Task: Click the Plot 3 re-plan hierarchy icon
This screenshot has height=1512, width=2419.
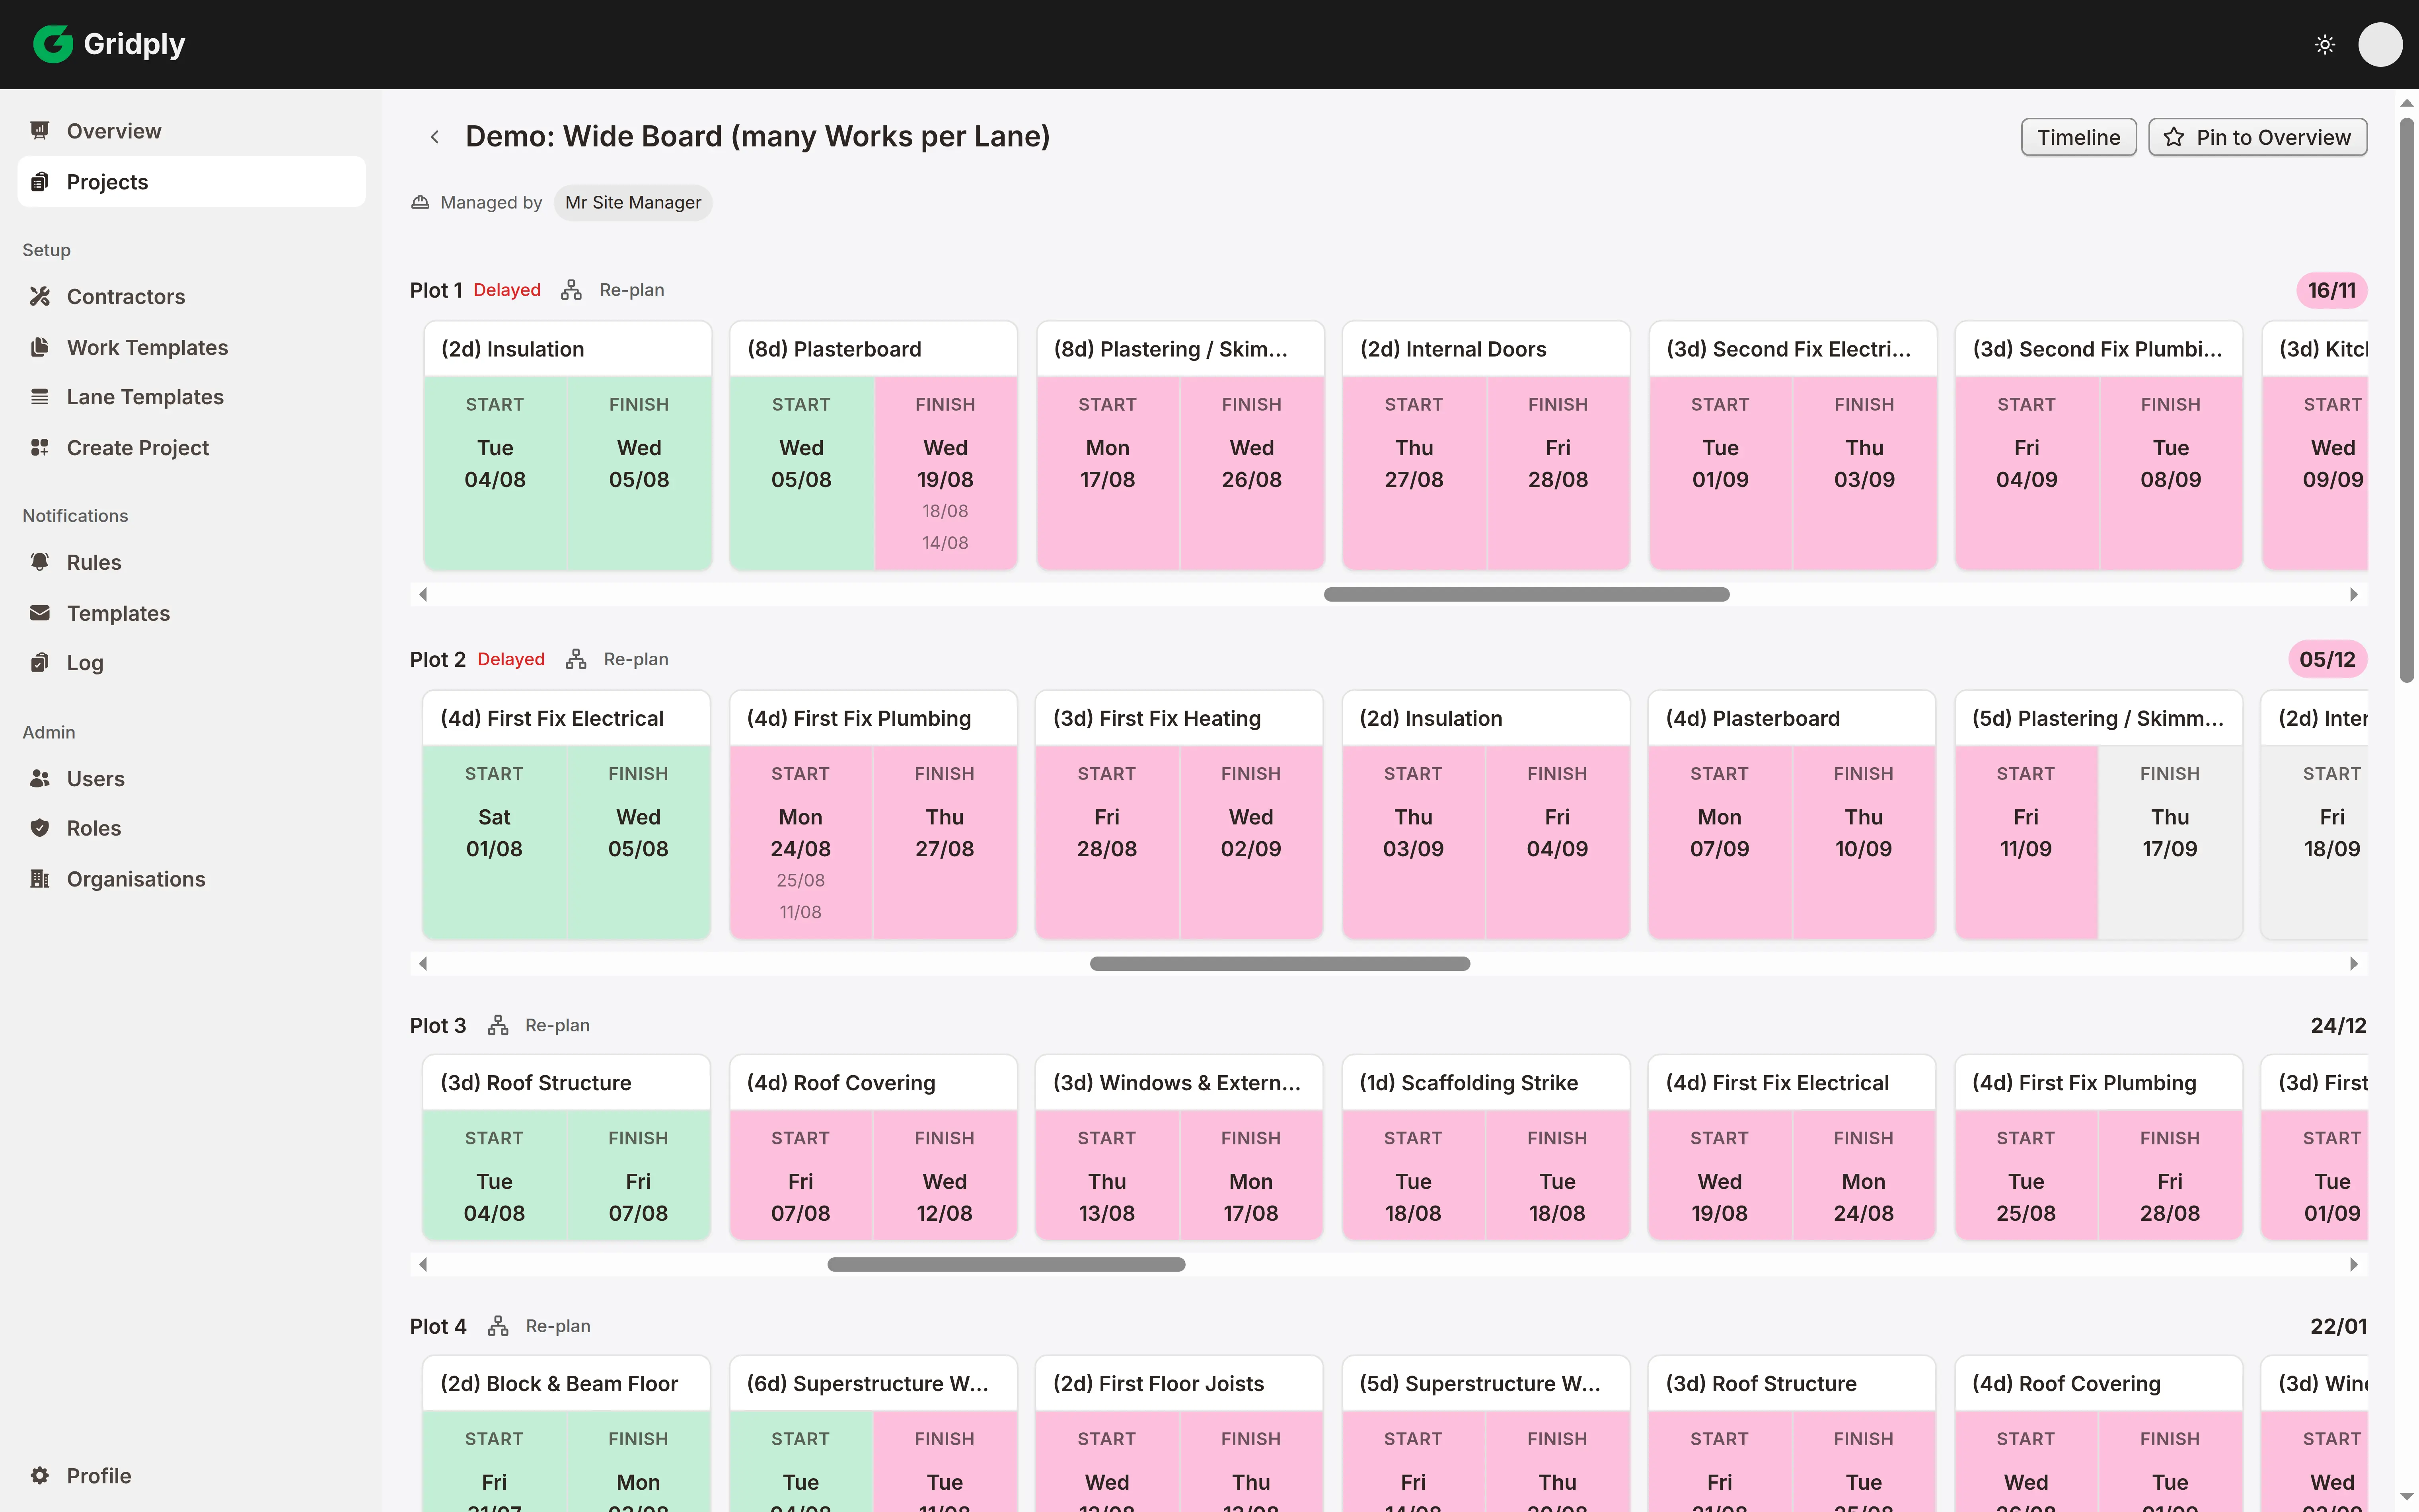Action: click(x=498, y=1025)
